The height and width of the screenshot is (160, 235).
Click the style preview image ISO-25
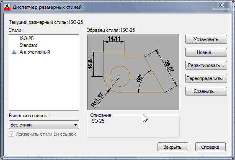[133, 72]
